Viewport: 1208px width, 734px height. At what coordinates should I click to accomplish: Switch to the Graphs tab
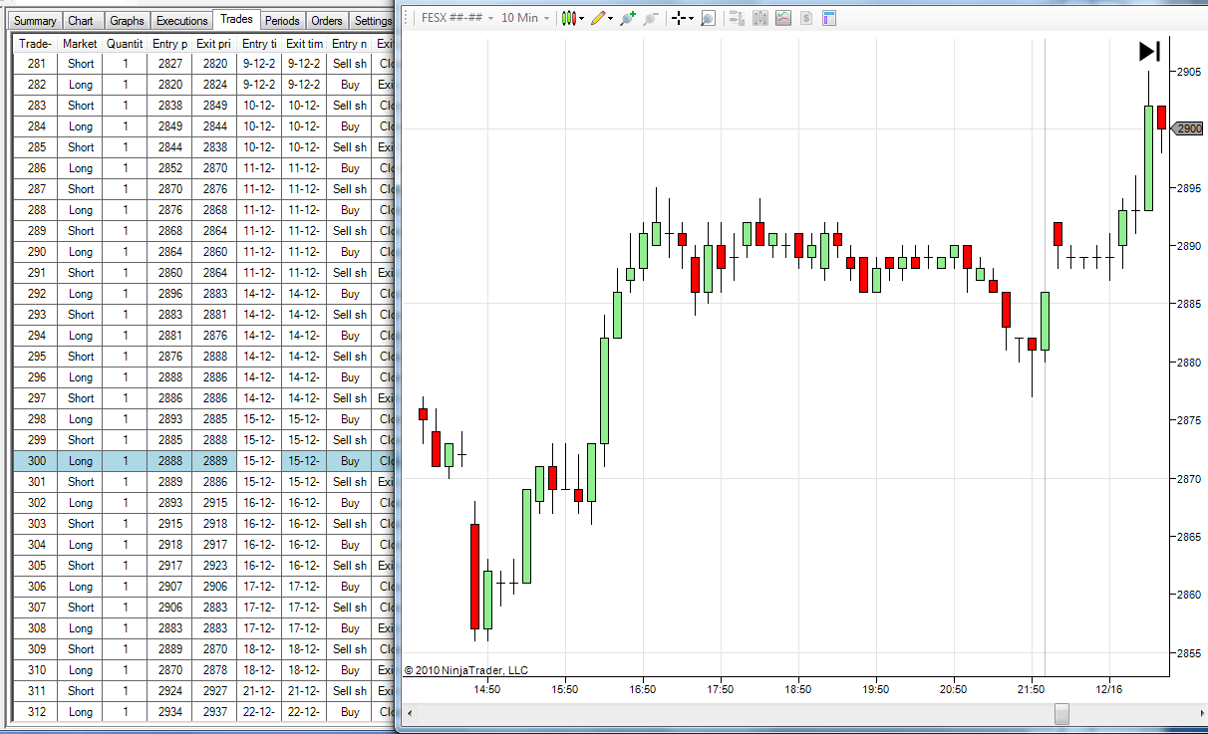[x=127, y=21]
